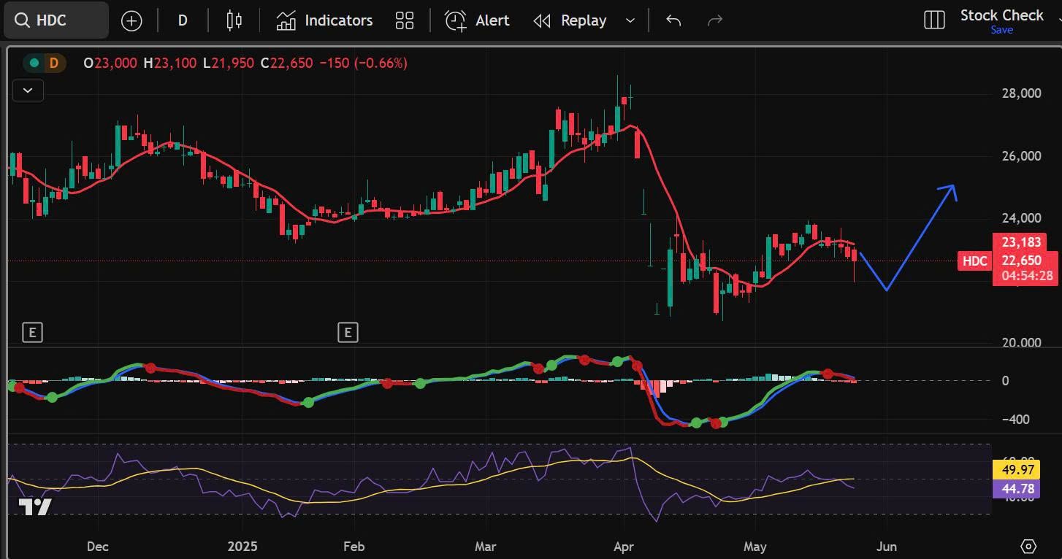Start bar Replay mode

click(570, 20)
